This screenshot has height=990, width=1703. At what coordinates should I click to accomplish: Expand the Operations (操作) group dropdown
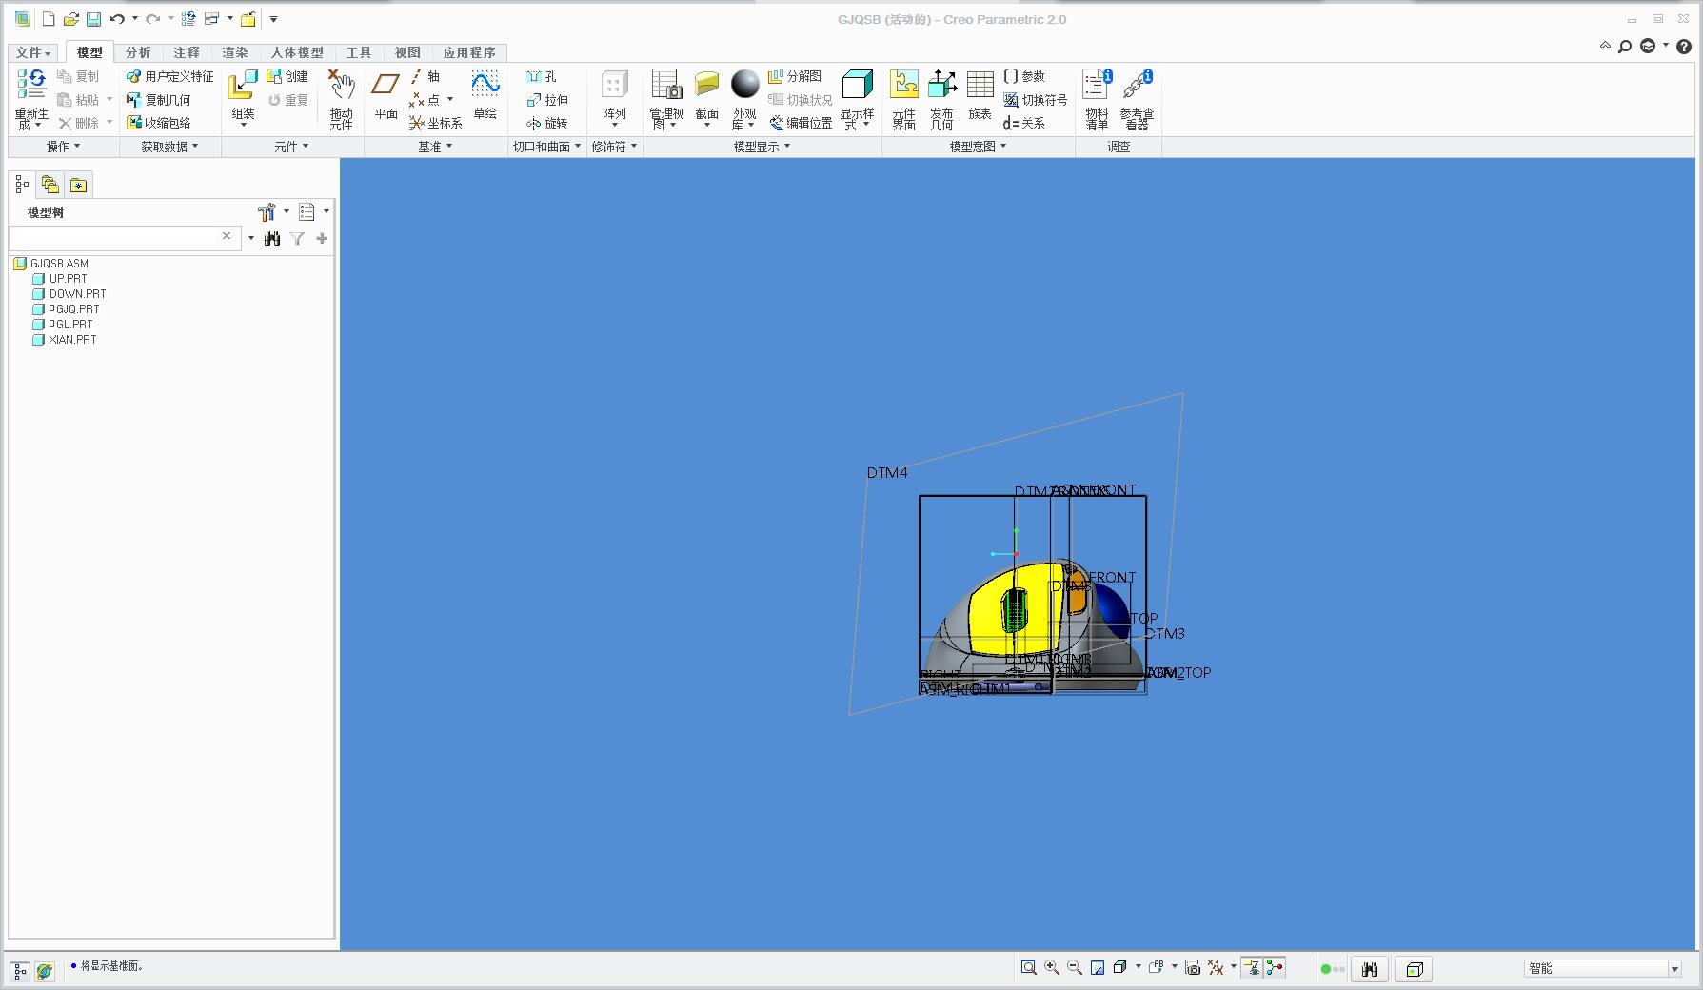click(x=64, y=147)
